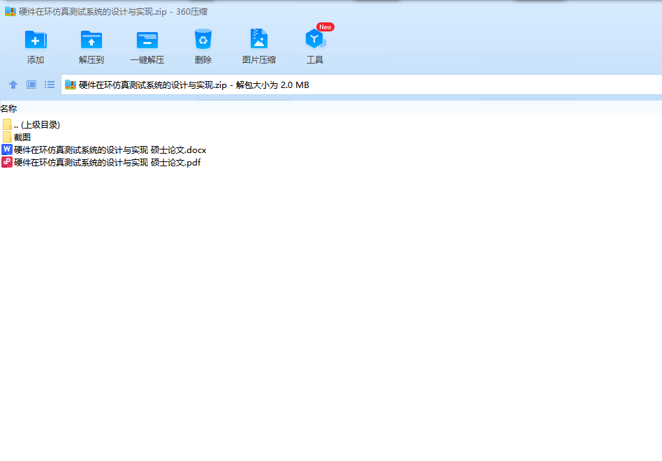662x461 pixels.
Task: Click the folder icon of the parent directory
Action: tap(7, 124)
